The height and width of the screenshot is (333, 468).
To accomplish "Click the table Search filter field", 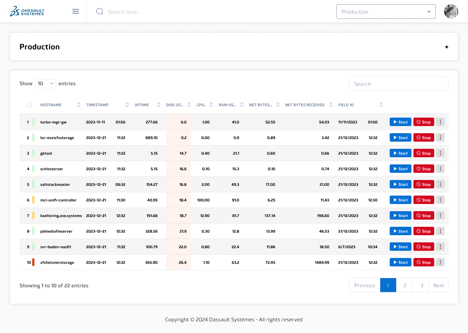I will [x=398, y=84].
